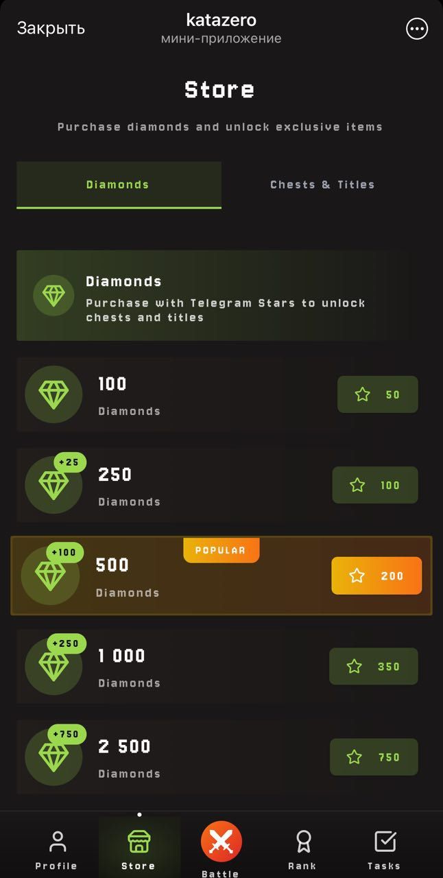Click Закрыть to close the mini-app
443x878 pixels.
(50, 28)
